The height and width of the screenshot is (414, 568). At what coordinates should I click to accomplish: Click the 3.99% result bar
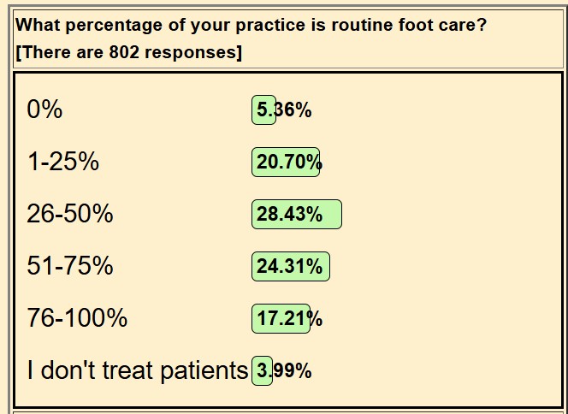[262, 370]
